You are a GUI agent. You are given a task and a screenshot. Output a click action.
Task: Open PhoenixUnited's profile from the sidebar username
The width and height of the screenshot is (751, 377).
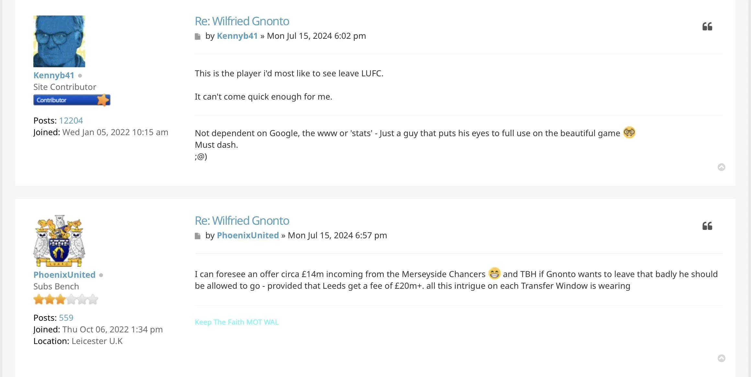[64, 275]
